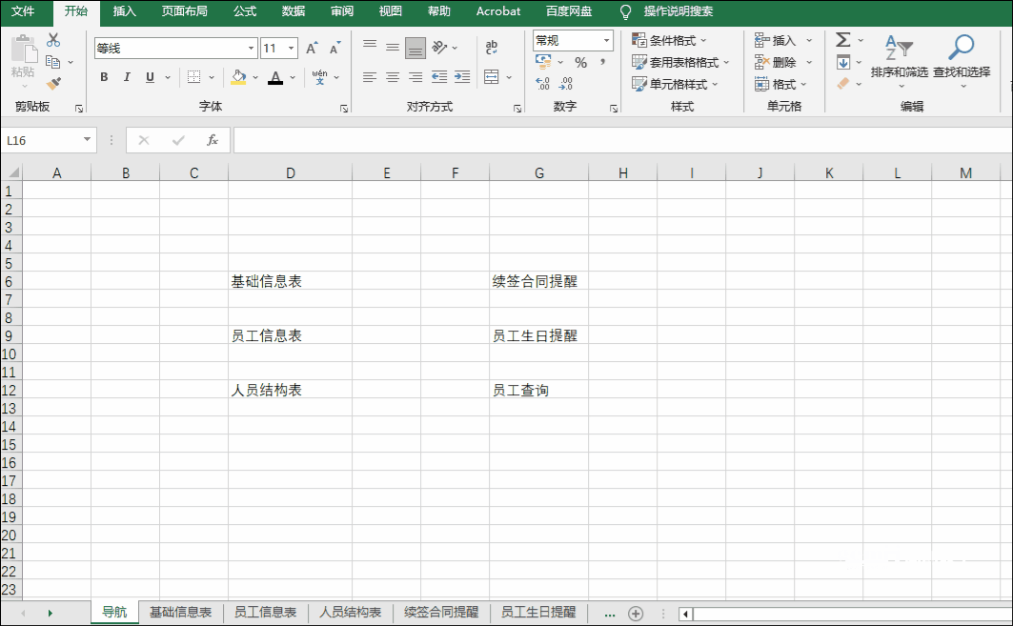Open the 数据 ribbon tab
Viewport: 1013px width, 626px height.
(x=294, y=11)
